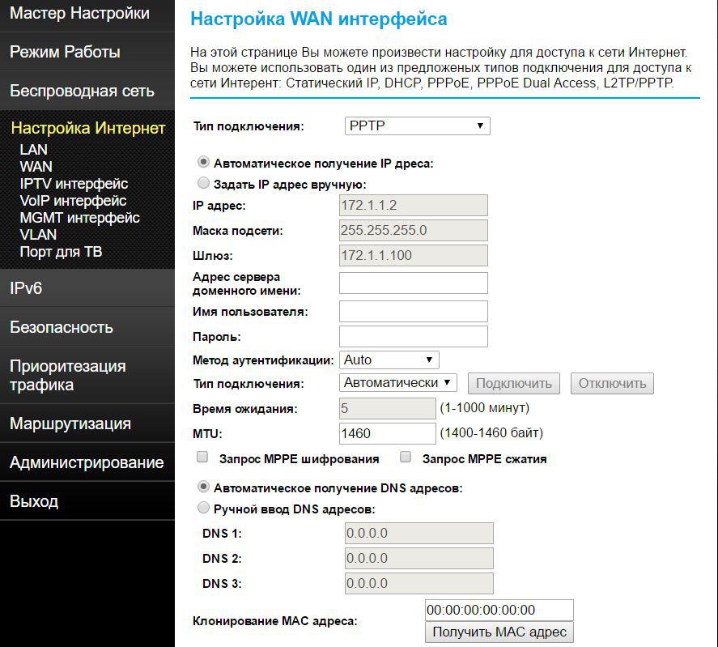Focus the MTU field with 1460

[x=388, y=433]
